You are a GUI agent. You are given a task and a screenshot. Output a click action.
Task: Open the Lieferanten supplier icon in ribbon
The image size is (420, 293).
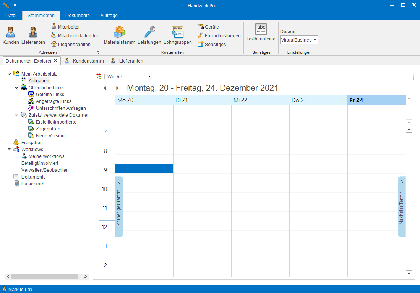pos(33,35)
